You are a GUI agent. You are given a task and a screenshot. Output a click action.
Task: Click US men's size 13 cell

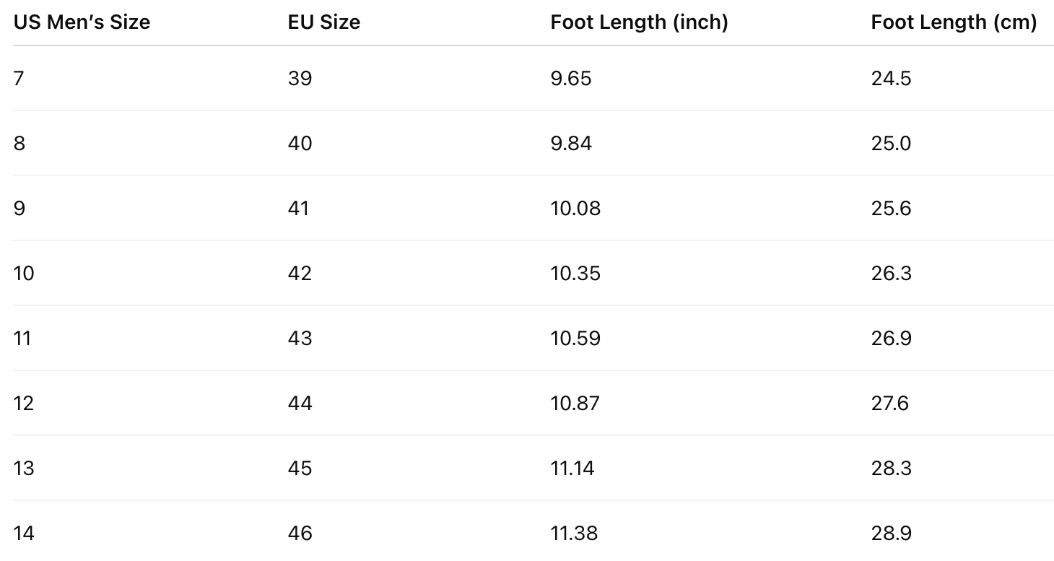[x=23, y=468]
